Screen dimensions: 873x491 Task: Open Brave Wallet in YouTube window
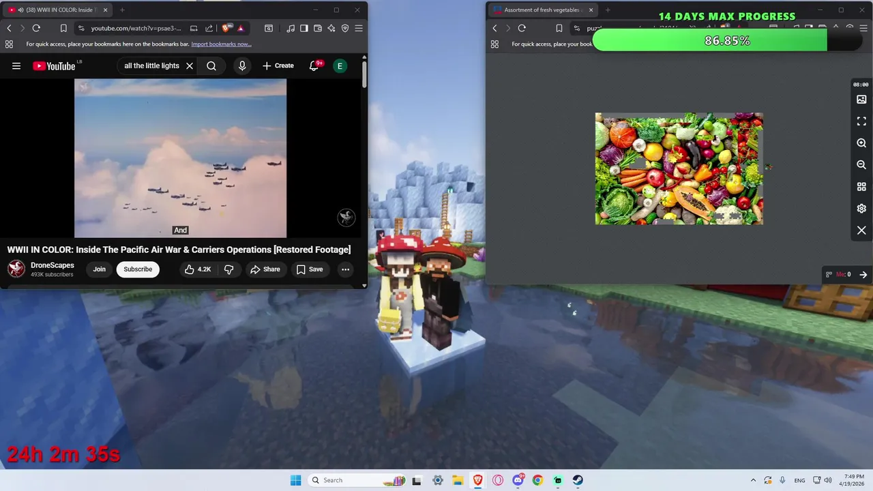click(318, 28)
